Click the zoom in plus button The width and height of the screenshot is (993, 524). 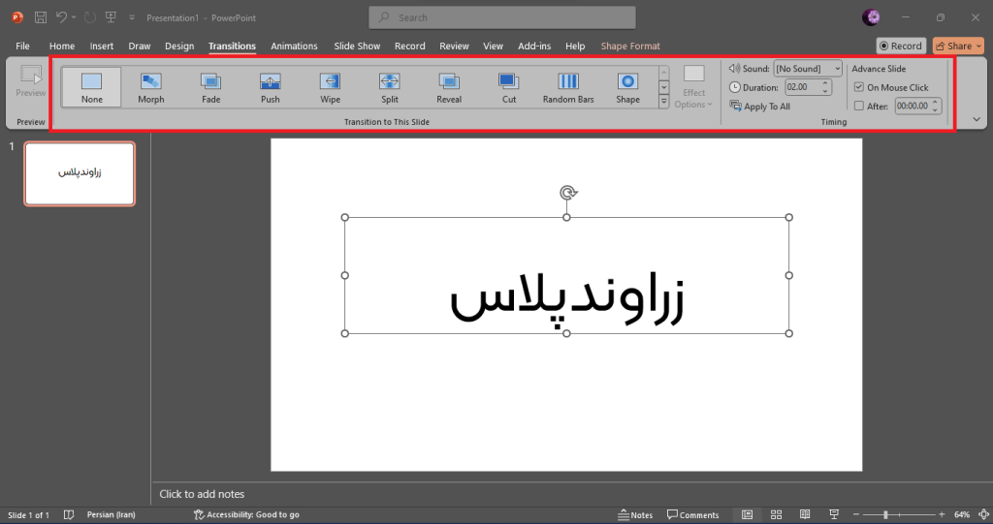942,514
